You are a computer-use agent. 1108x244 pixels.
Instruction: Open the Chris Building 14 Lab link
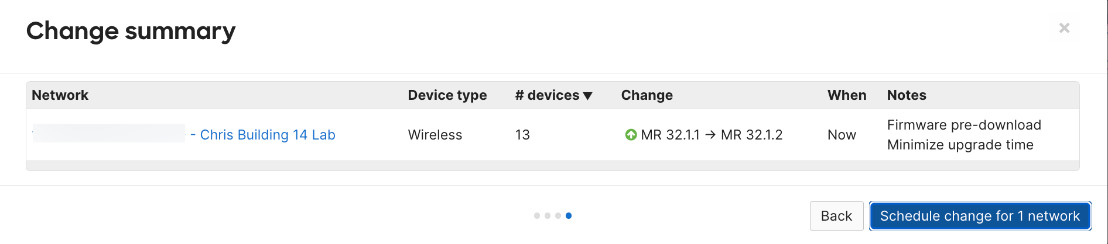coord(268,135)
